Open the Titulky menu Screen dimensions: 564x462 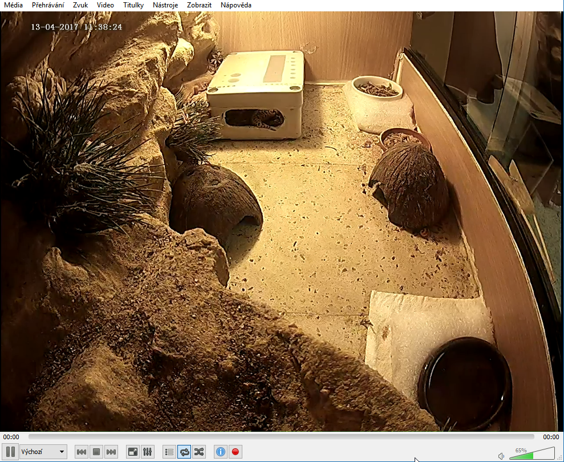coord(133,5)
